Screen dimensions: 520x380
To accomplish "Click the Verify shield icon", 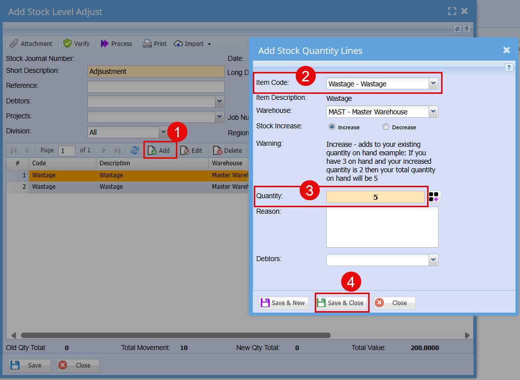I will coord(67,44).
